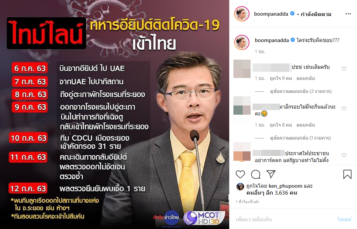
Task: Like the 'ประกาศให้ประชาชน' comment
Action: pyautogui.click(x=344, y=155)
